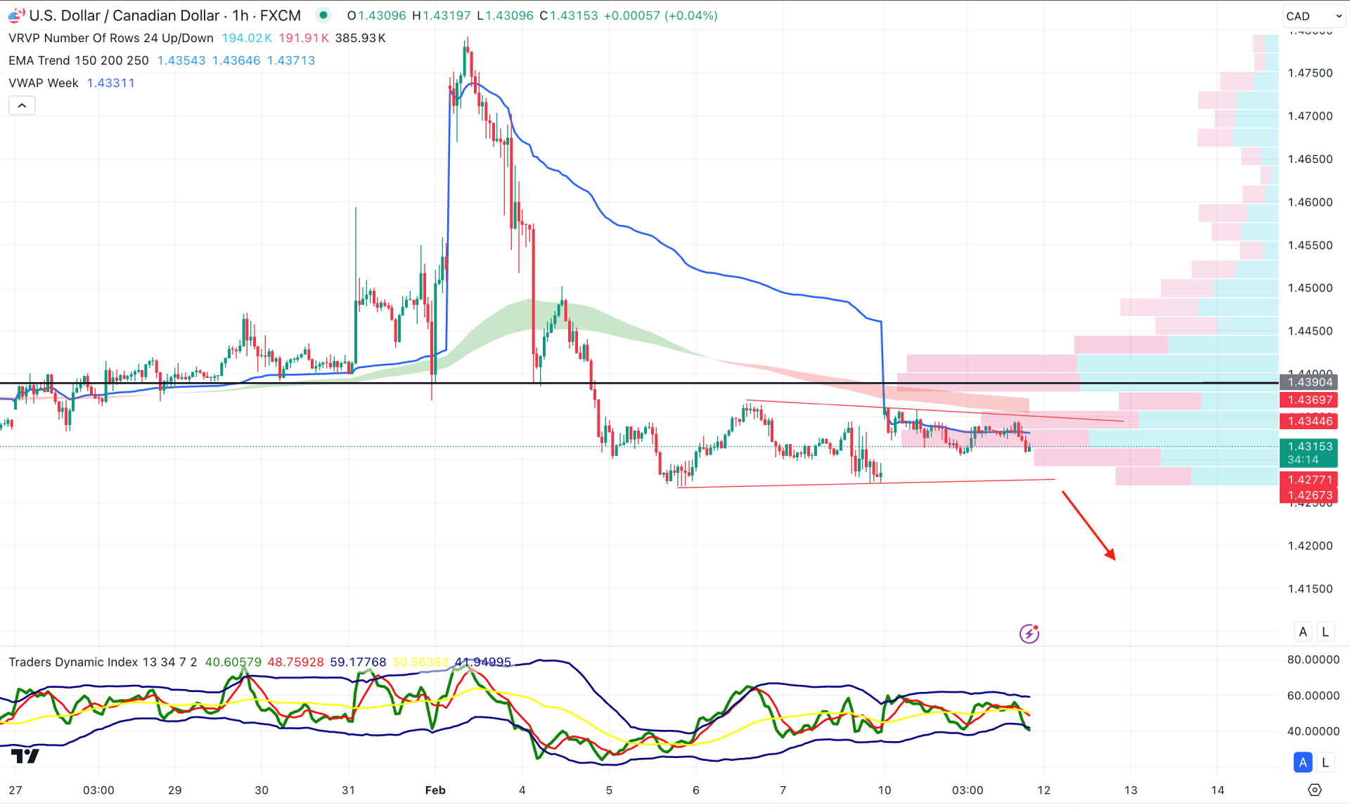Click the TDI value 40.60579
This screenshot has width=1350, height=810.
(x=233, y=662)
